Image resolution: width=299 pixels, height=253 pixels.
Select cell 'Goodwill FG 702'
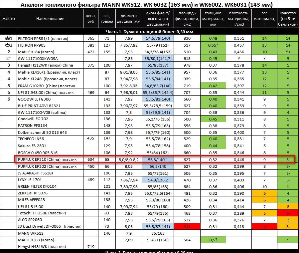pyautogui.click(x=50, y=119)
